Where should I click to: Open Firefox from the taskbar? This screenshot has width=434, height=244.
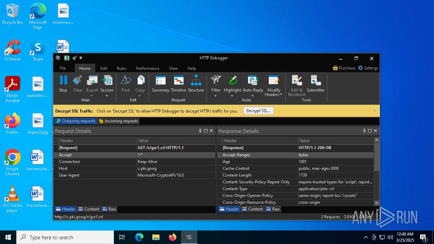click(173, 237)
